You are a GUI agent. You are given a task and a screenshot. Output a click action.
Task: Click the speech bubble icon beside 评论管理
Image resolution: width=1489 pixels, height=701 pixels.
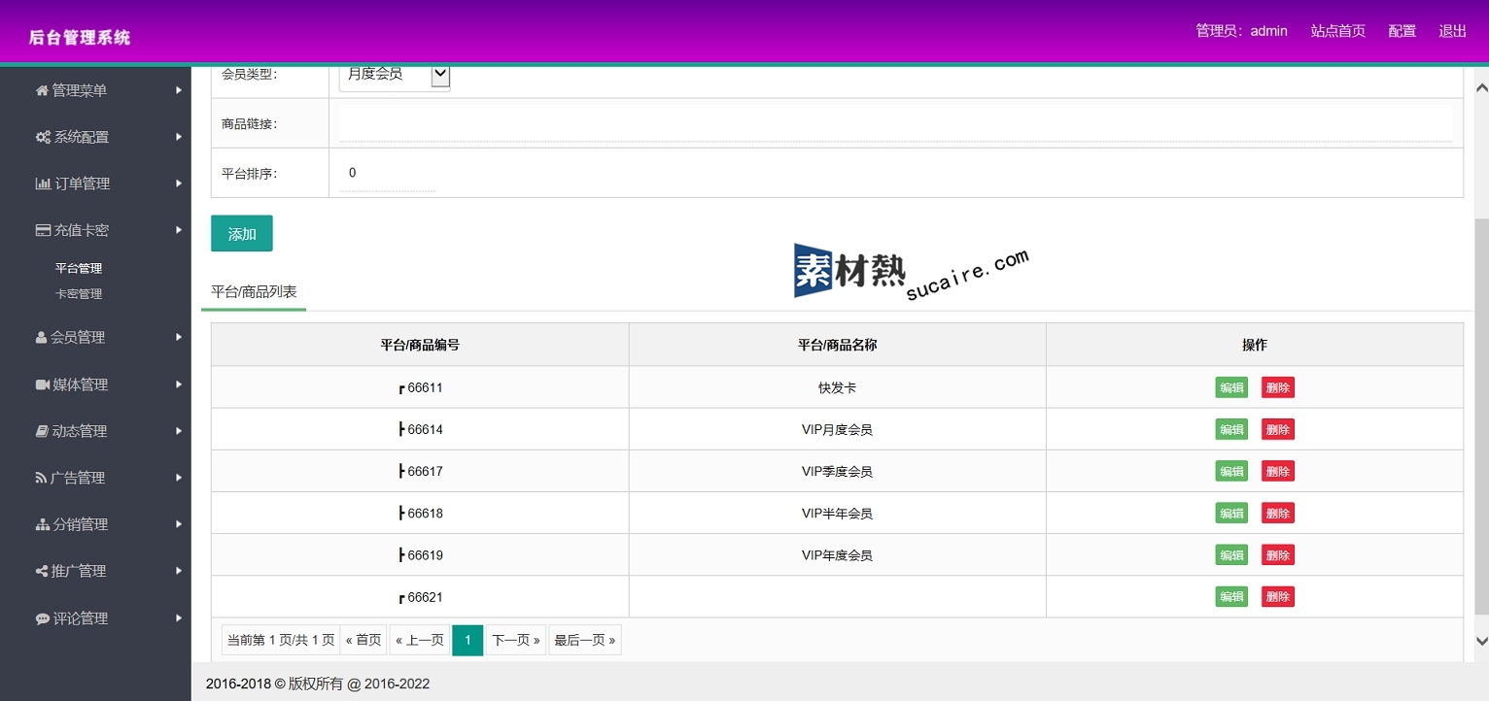(43, 618)
